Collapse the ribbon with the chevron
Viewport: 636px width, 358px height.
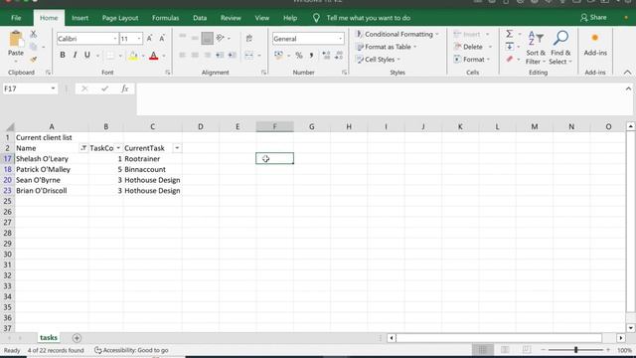[x=627, y=73]
